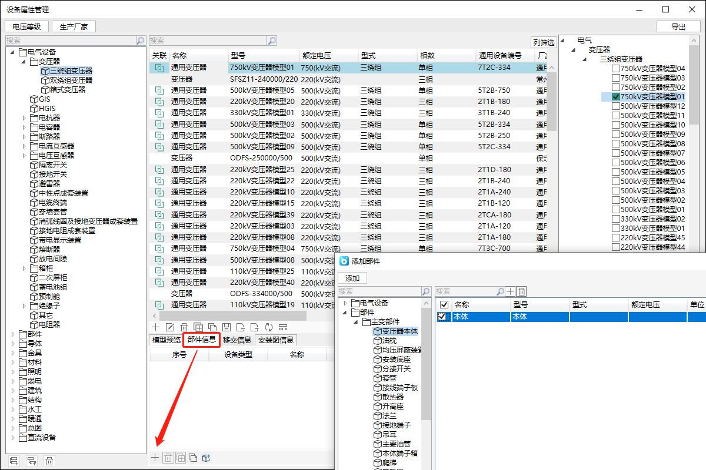The height and width of the screenshot is (470, 706).
Task: Uncheck the 本体 row checkbox in dialog
Action: (441, 317)
